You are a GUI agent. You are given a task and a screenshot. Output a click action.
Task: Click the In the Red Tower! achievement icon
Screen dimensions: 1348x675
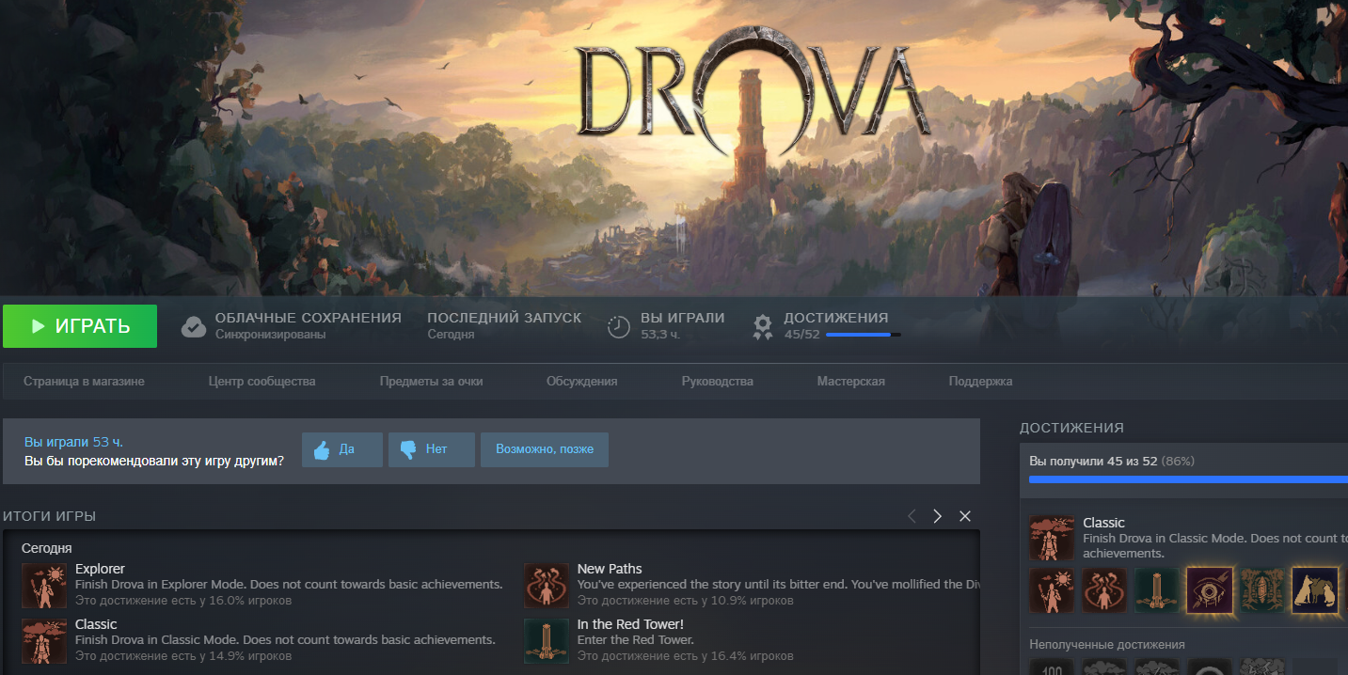tap(547, 641)
